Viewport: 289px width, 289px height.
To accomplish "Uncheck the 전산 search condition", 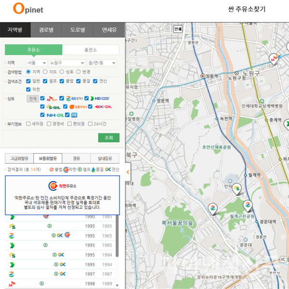I will click(95, 81).
